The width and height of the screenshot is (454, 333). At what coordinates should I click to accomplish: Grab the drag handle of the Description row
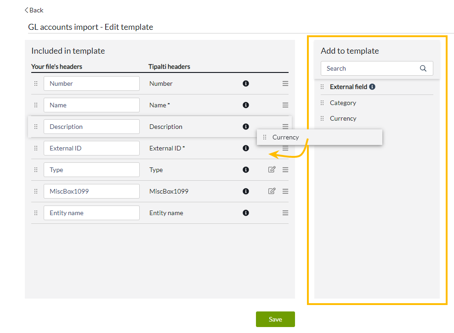[36, 127]
